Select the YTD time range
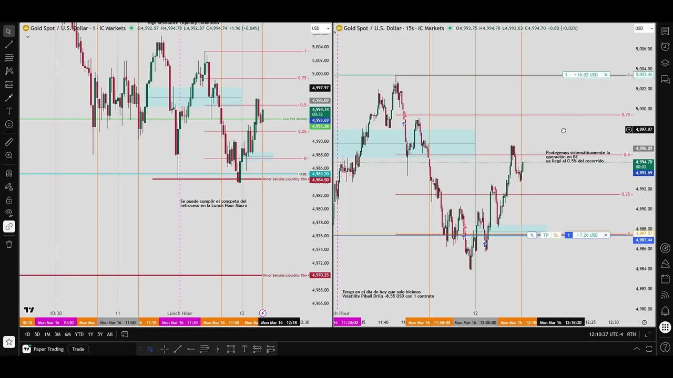Screen dimensions: 673x378 pos(79,334)
